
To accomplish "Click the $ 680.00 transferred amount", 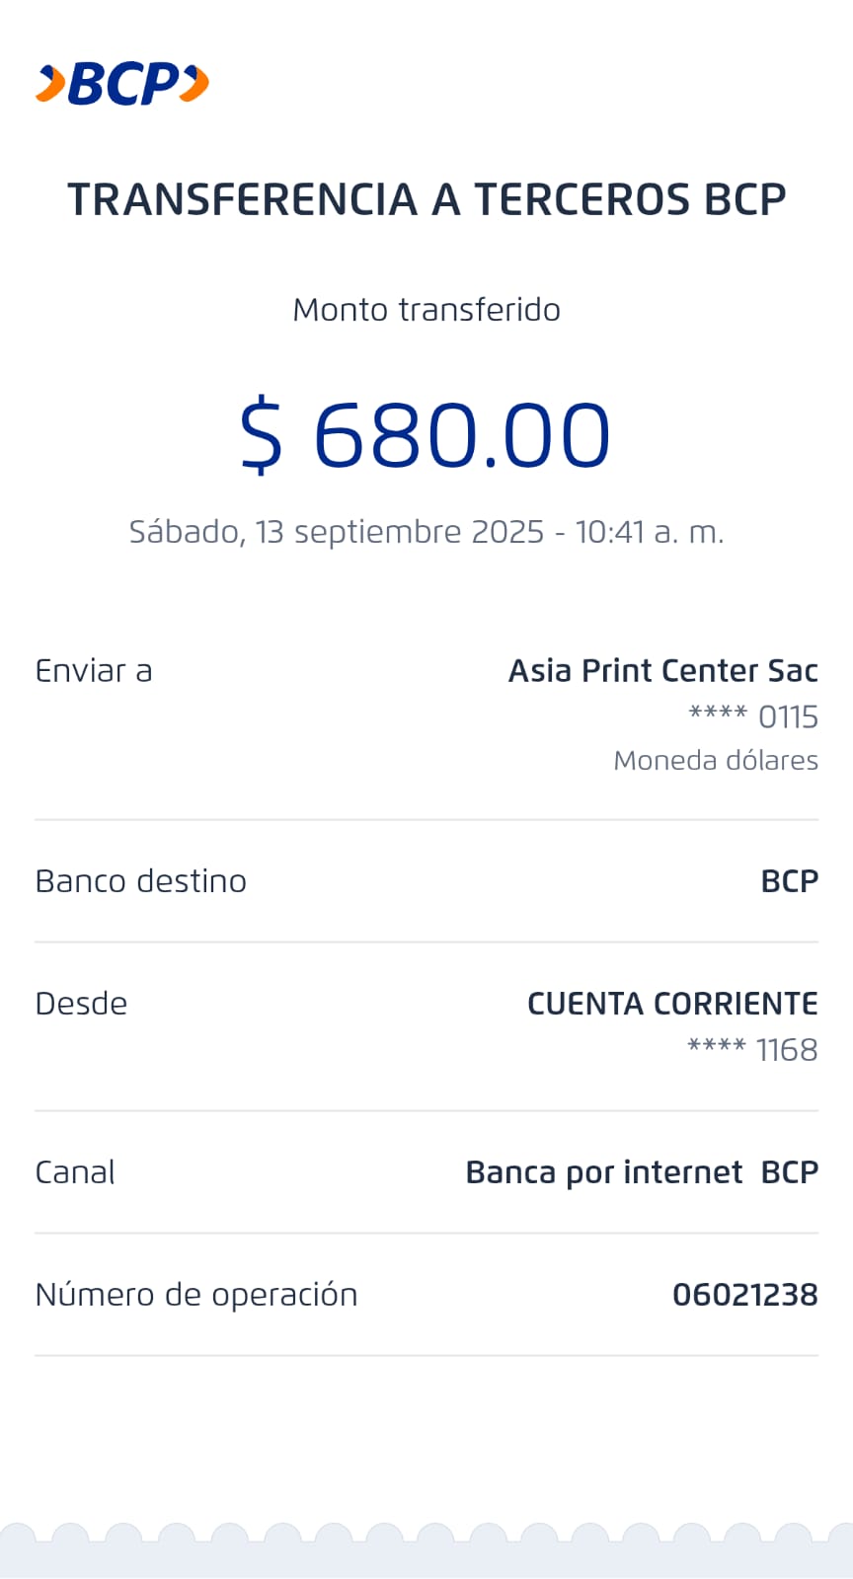I will [426, 434].
